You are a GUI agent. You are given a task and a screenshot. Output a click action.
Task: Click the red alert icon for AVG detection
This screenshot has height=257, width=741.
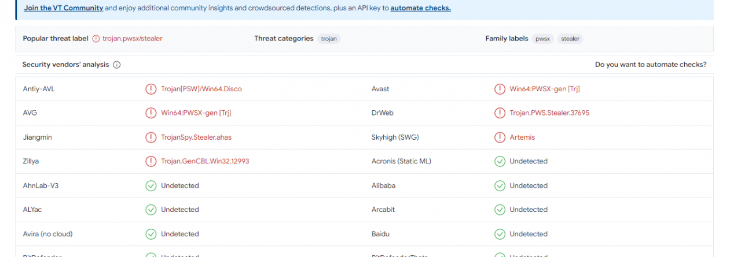click(x=151, y=113)
